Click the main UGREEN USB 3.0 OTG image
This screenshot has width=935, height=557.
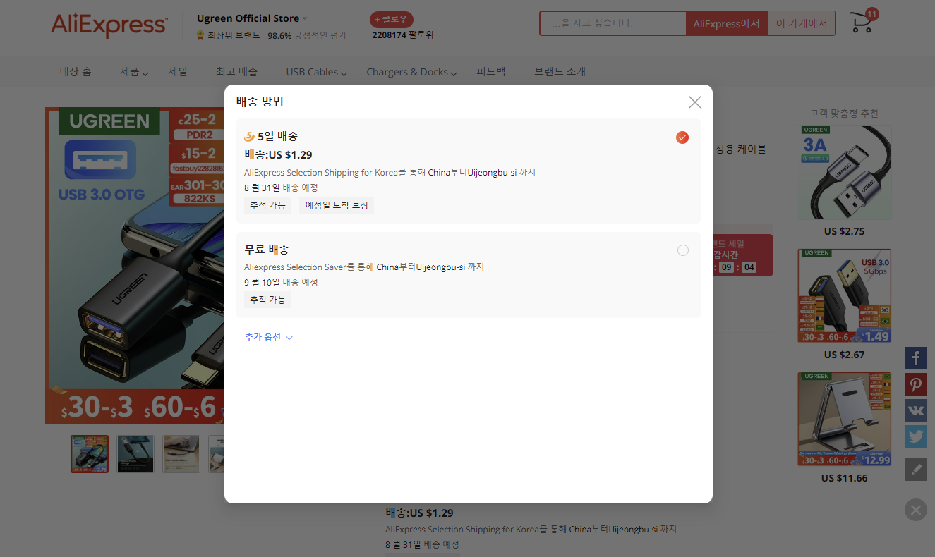[x=135, y=266]
